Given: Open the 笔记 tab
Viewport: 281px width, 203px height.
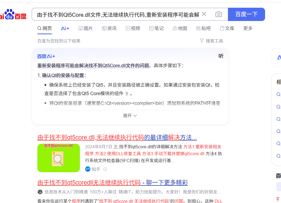Looking at the screenshot, I should tap(157, 28).
